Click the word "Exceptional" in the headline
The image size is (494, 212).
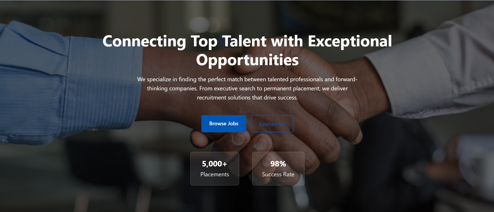(x=350, y=41)
